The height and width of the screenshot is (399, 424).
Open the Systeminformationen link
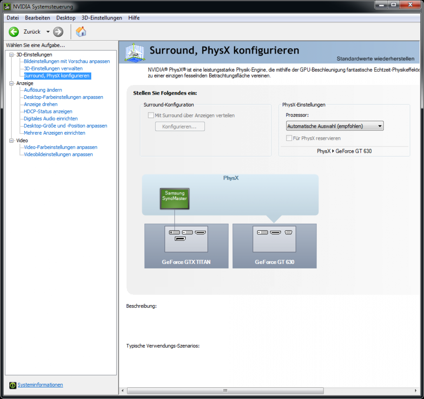tap(40, 385)
